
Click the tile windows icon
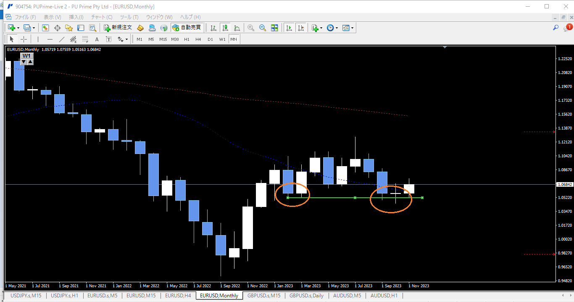pos(274,28)
